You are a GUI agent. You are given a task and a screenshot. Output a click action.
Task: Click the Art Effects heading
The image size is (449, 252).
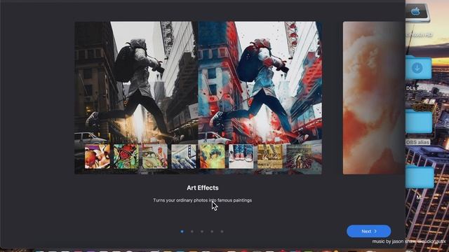pos(203,188)
